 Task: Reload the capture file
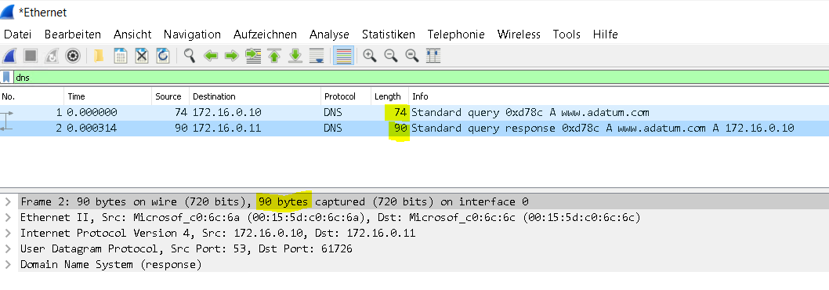163,56
